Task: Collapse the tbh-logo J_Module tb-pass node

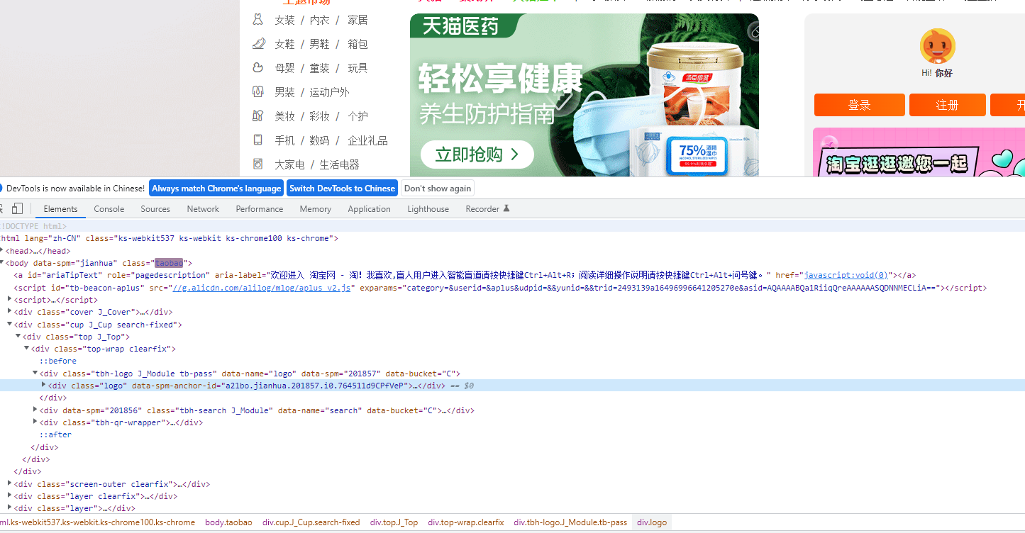Action: point(35,374)
